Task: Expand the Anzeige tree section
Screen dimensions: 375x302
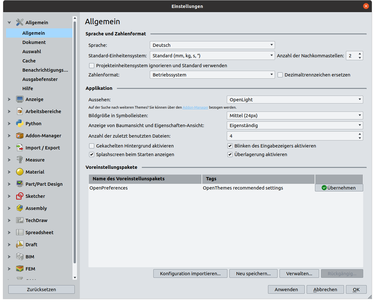Action: tap(9, 99)
